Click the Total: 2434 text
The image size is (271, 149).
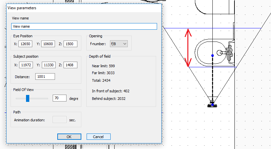coord(101,80)
